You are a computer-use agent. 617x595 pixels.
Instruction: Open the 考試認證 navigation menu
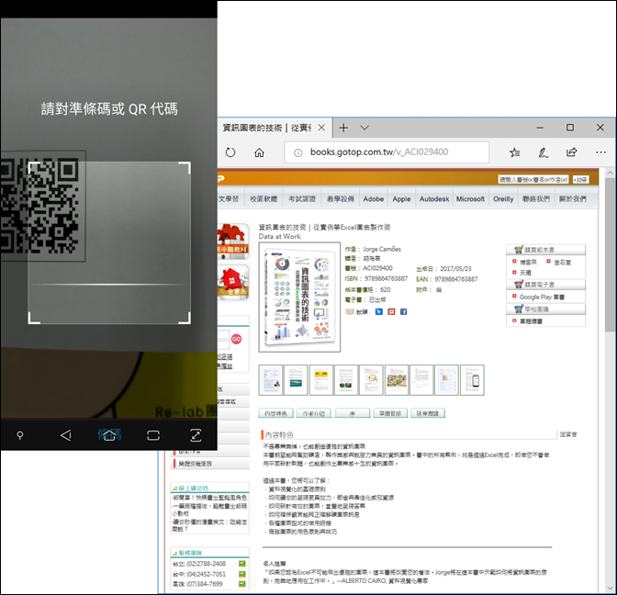pyautogui.click(x=302, y=199)
